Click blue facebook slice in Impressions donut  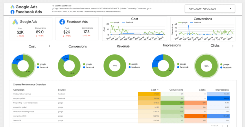pos(157,60)
